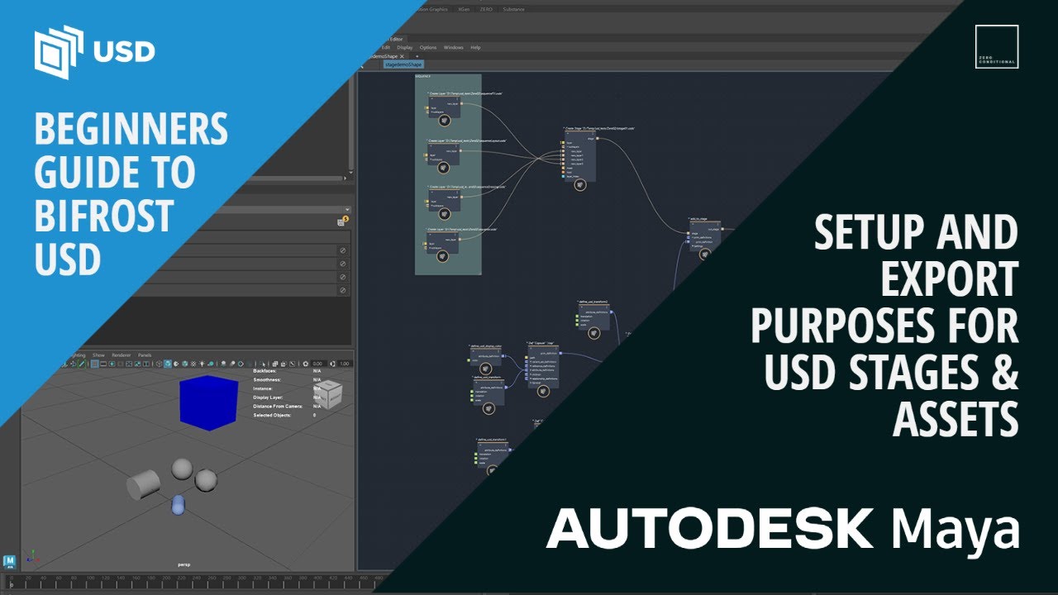Open the graph editor Display menu
Image resolution: width=1058 pixels, height=595 pixels.
point(405,47)
